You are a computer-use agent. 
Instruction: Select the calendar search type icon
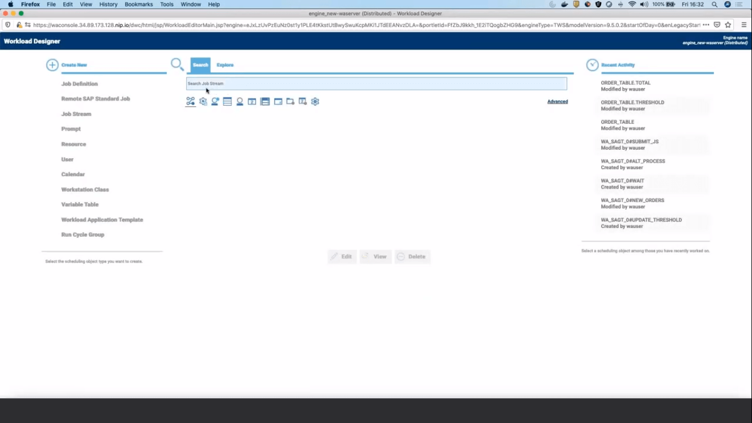coord(252,101)
